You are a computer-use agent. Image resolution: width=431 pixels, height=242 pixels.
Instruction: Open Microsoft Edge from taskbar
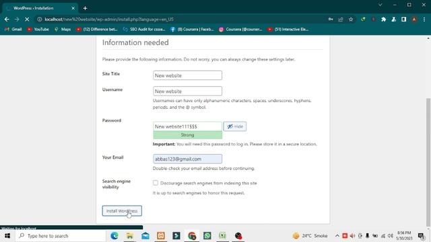pyautogui.click(x=114, y=236)
